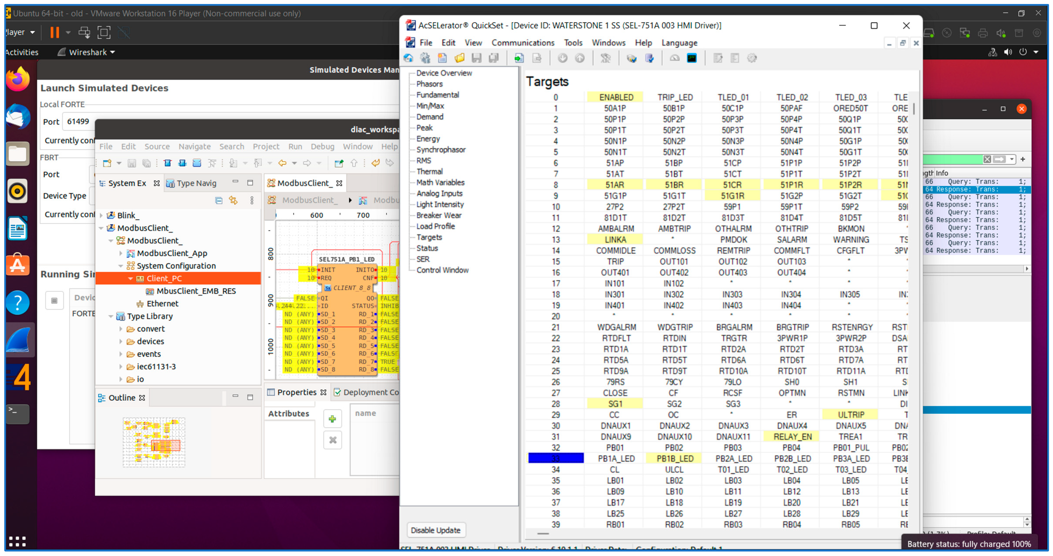Viewport: 1053px width, 556px height.
Task: Toggle the stop square under Running Simulated Devices
Action: click(x=54, y=301)
